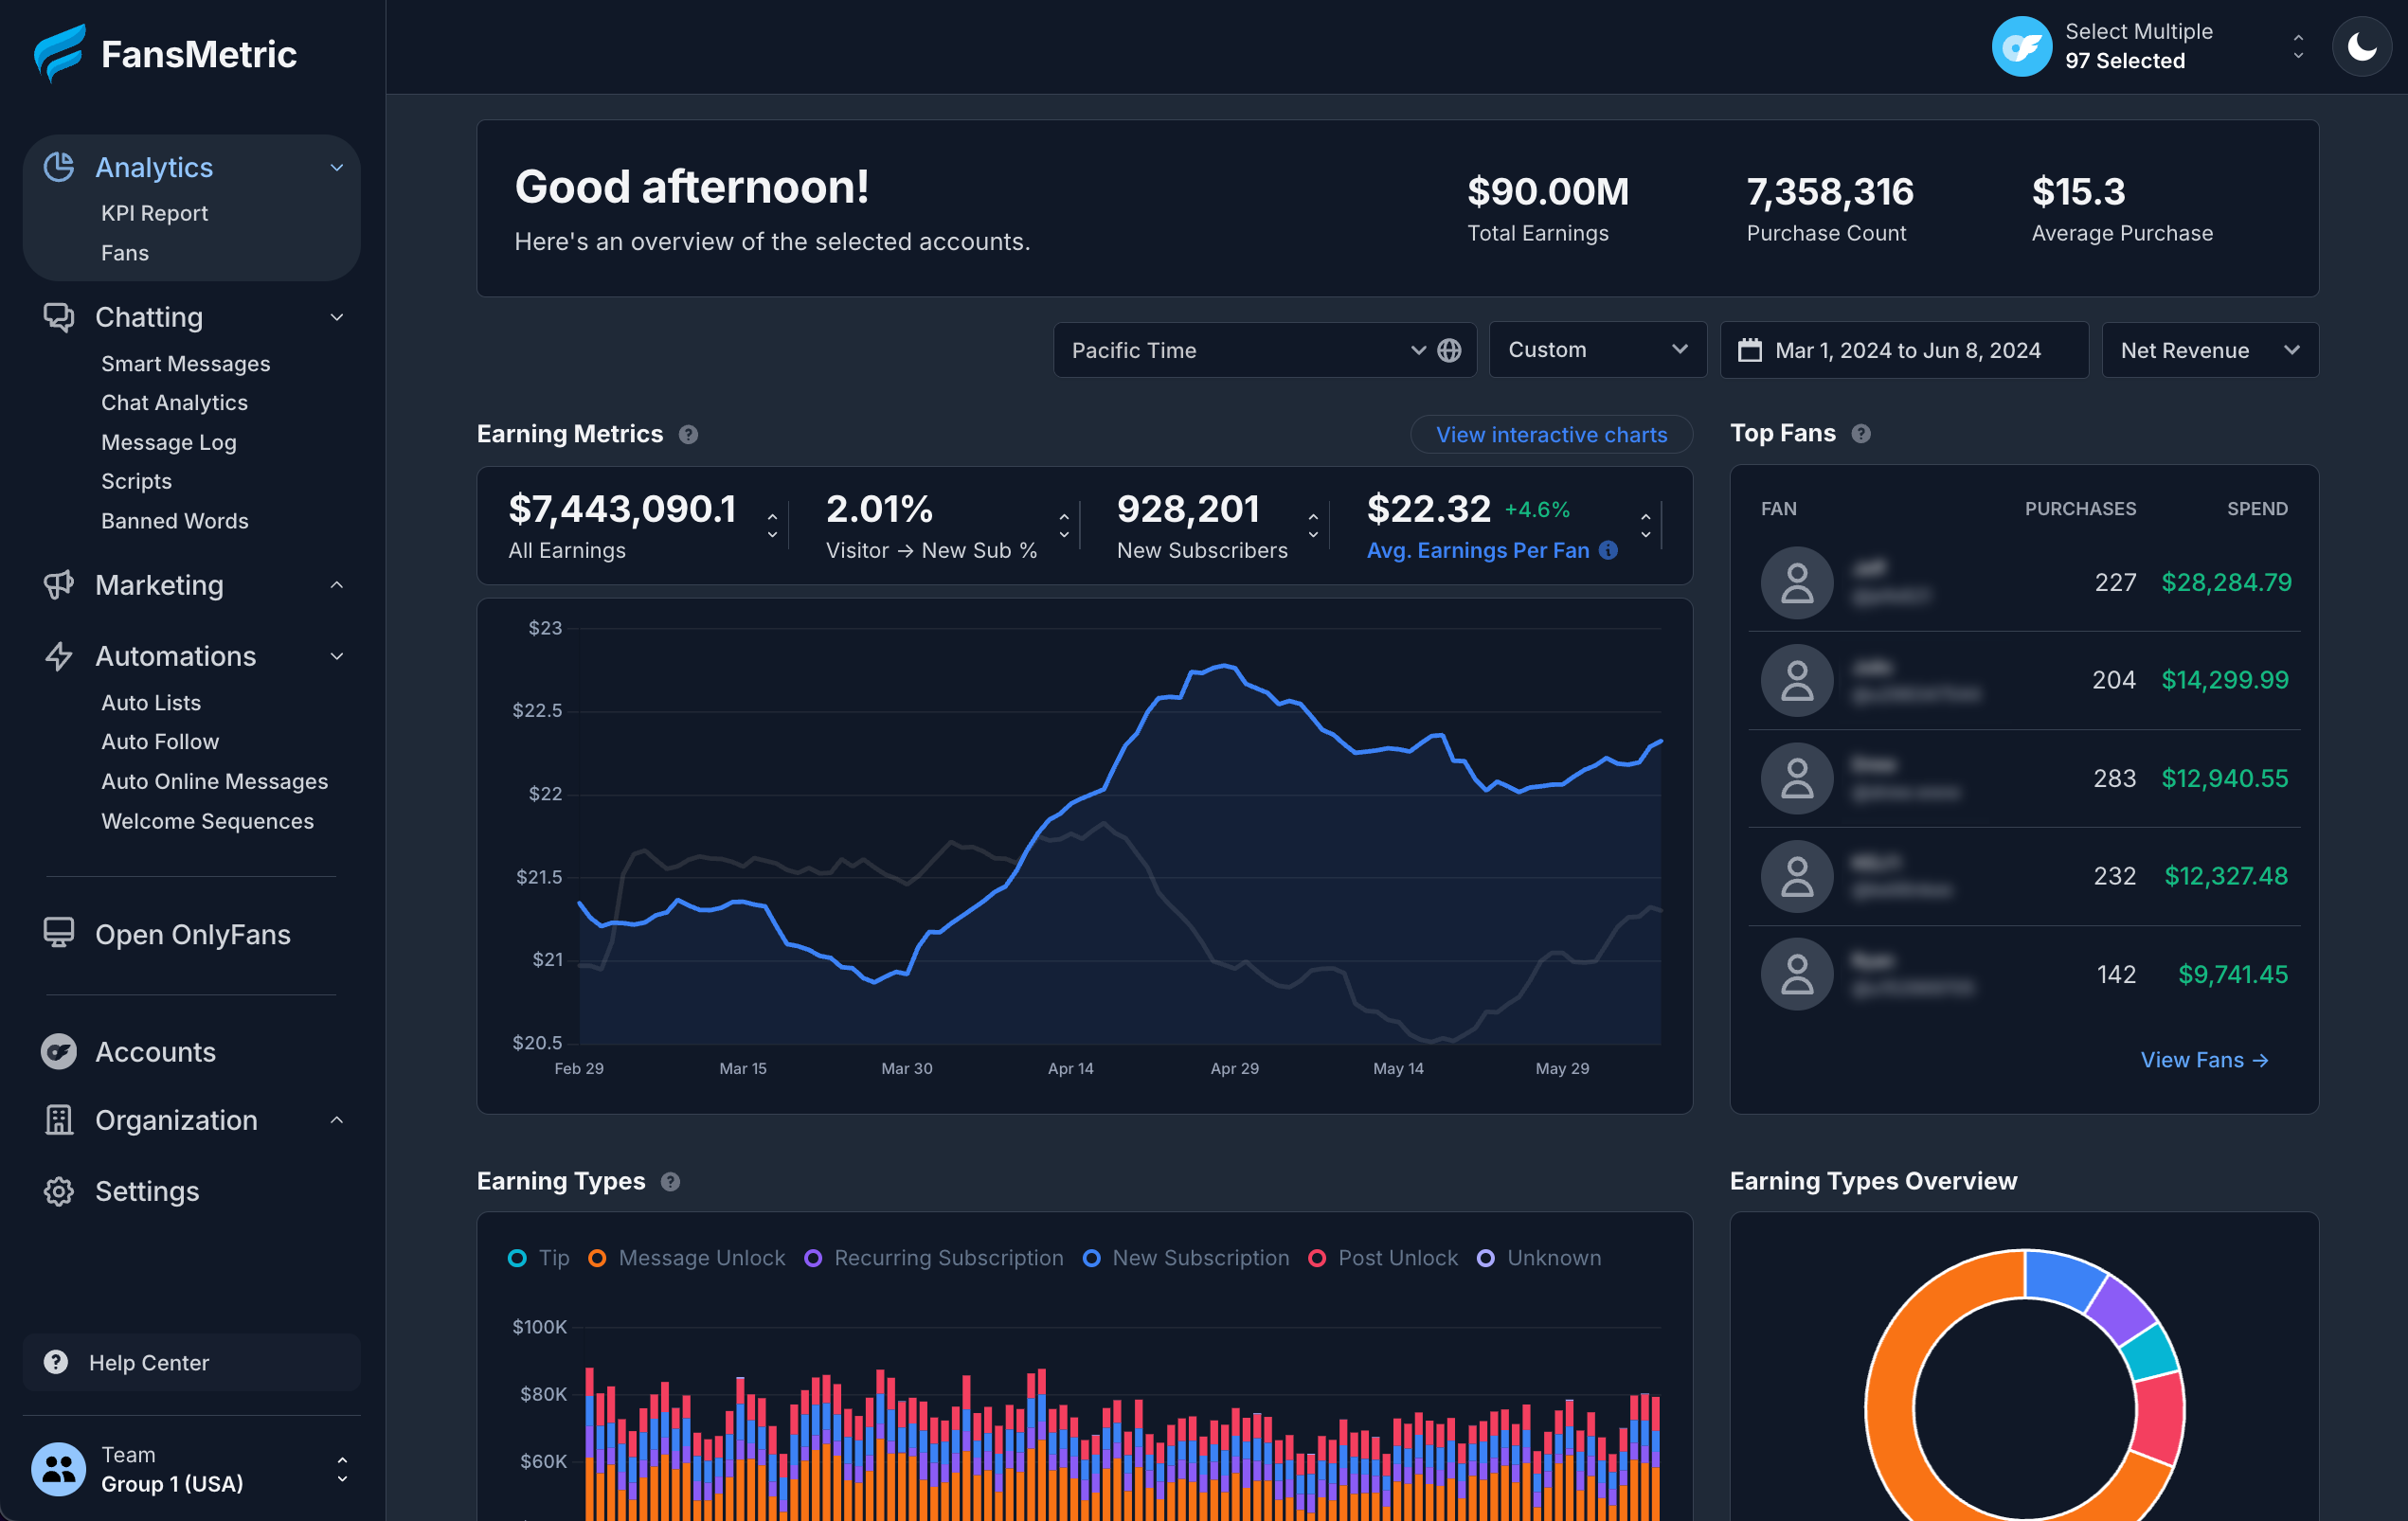The height and width of the screenshot is (1521, 2408).
Task: Click Earning Types help question icon
Action: (x=671, y=1181)
